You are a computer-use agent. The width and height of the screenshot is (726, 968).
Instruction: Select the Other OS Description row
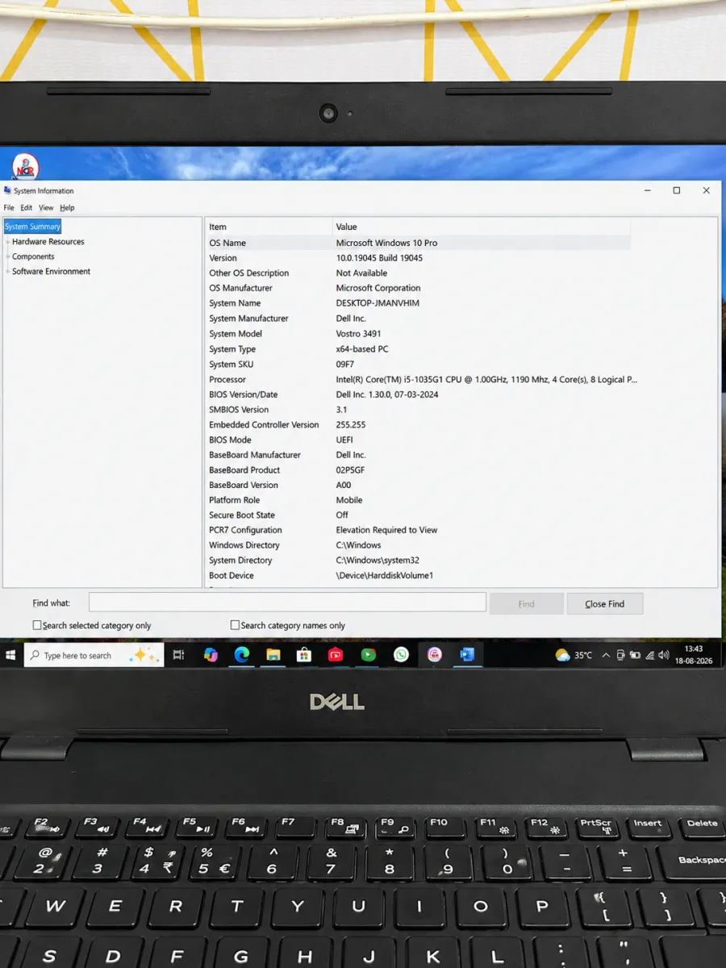click(418, 273)
